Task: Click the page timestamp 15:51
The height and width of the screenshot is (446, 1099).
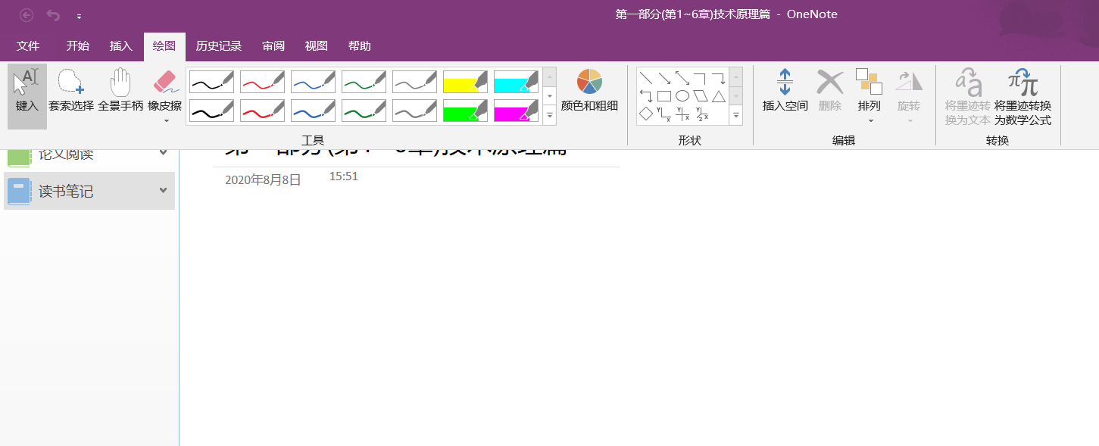Action: (x=343, y=176)
